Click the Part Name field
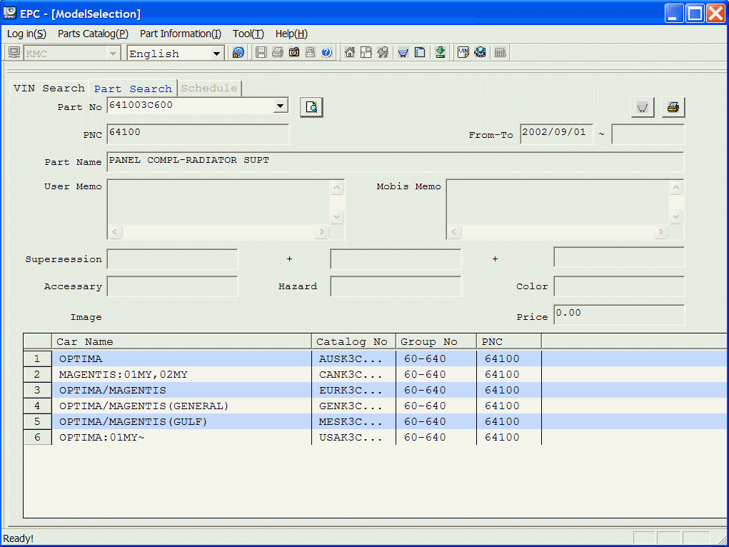This screenshot has height=547, width=729. pyautogui.click(x=395, y=161)
